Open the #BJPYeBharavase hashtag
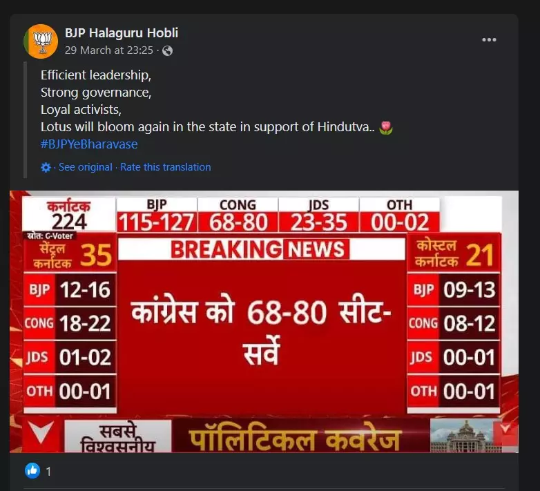Image resolution: width=540 pixels, height=491 pixels. pyautogui.click(x=89, y=144)
